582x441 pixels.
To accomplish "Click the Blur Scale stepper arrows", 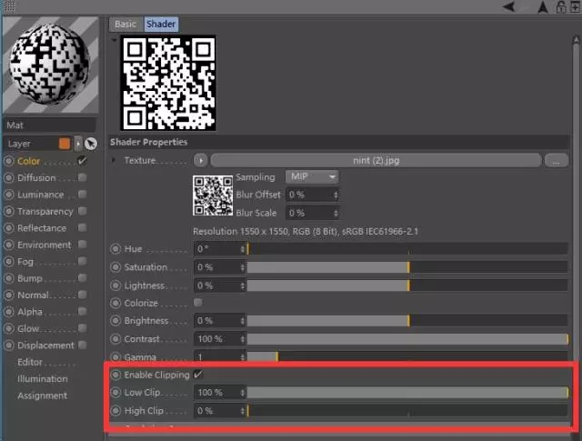I will pos(336,213).
